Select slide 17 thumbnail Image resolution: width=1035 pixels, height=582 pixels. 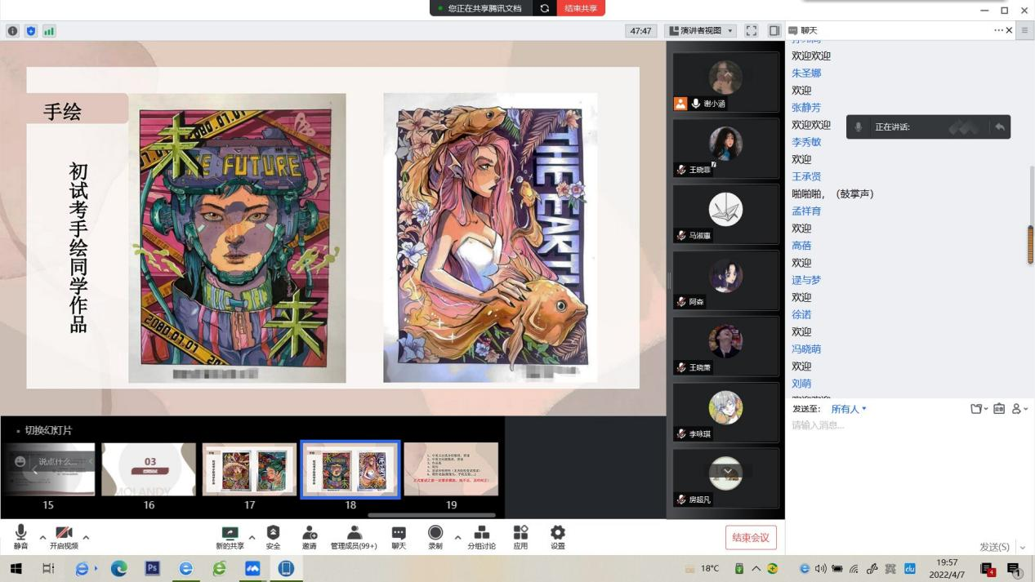point(249,469)
